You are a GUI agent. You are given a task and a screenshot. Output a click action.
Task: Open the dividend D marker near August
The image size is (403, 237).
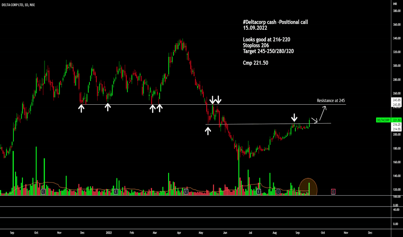pyautogui.click(x=278, y=191)
